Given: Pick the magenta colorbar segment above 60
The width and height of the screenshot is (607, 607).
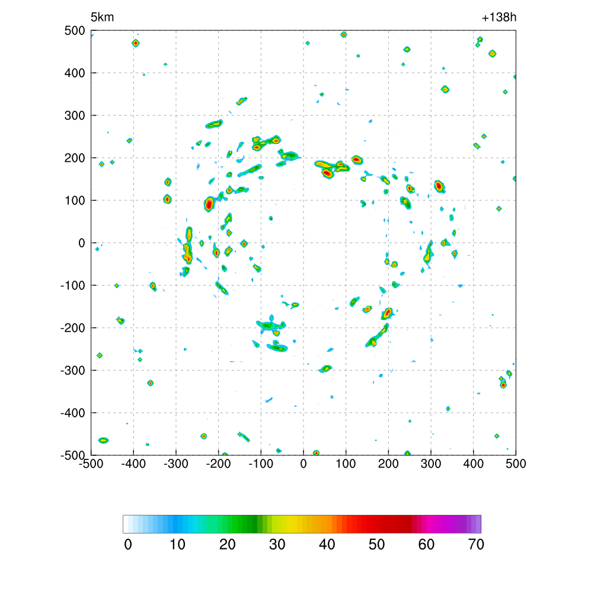Looking at the screenshot, I should [x=429, y=524].
